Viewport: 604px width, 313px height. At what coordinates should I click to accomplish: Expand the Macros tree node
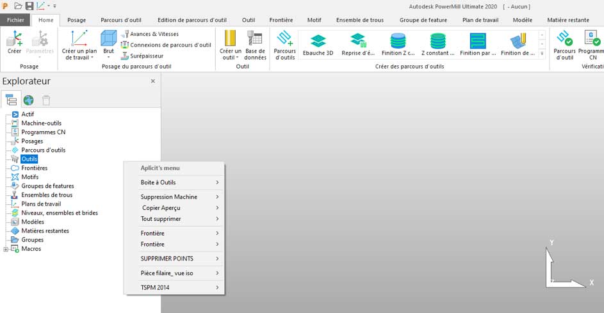point(6,249)
